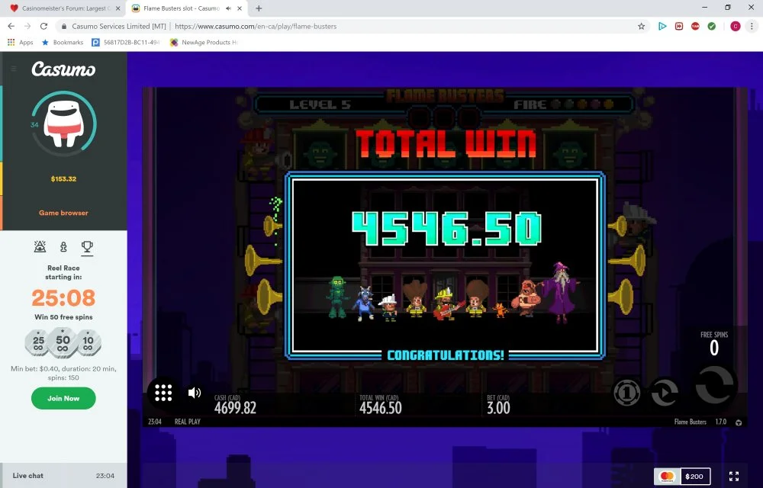763x488 pixels.
Task: Open the Game browser
Action: (x=64, y=213)
